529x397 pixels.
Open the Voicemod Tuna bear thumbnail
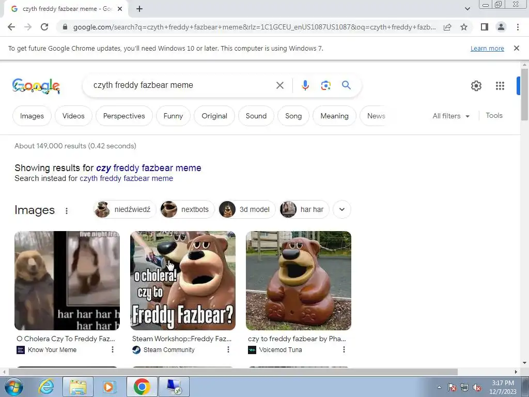[x=298, y=281]
